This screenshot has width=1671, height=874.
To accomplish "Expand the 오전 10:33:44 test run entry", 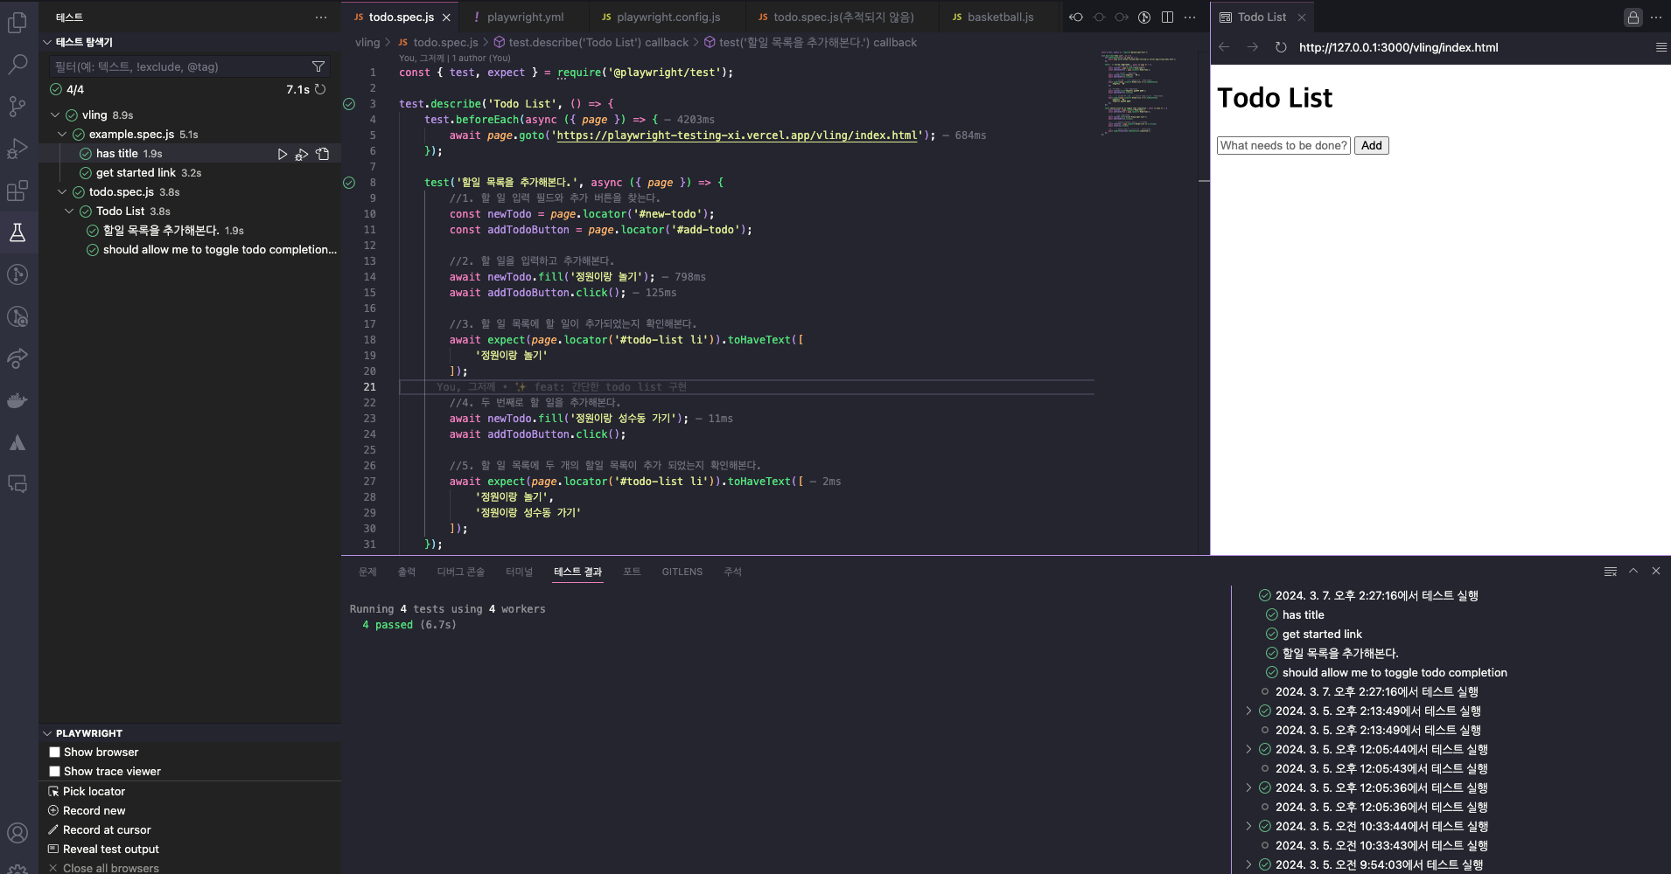I will coord(1248,827).
